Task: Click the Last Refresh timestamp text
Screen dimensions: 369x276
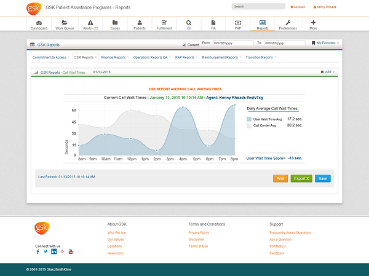Action: 66,177
